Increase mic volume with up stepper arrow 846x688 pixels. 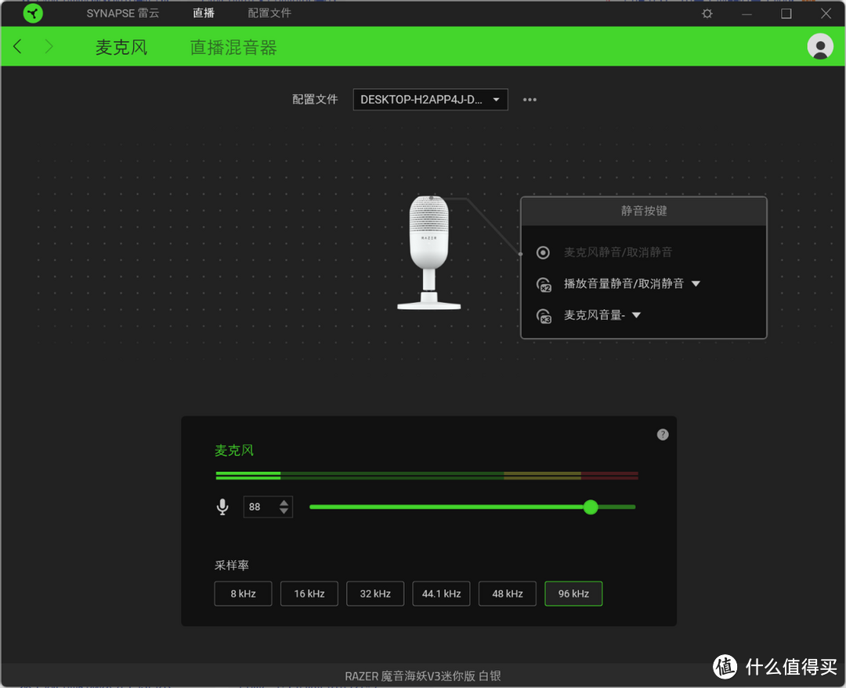(284, 502)
